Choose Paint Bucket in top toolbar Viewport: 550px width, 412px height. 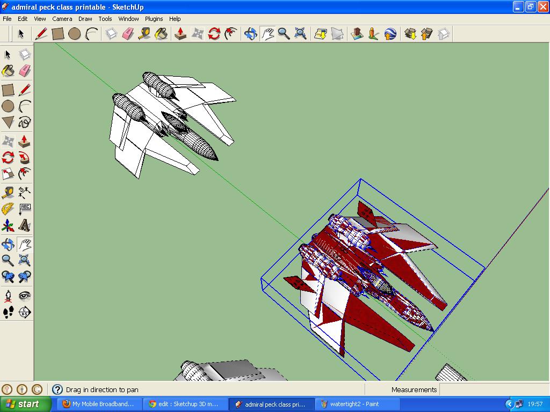coord(161,34)
